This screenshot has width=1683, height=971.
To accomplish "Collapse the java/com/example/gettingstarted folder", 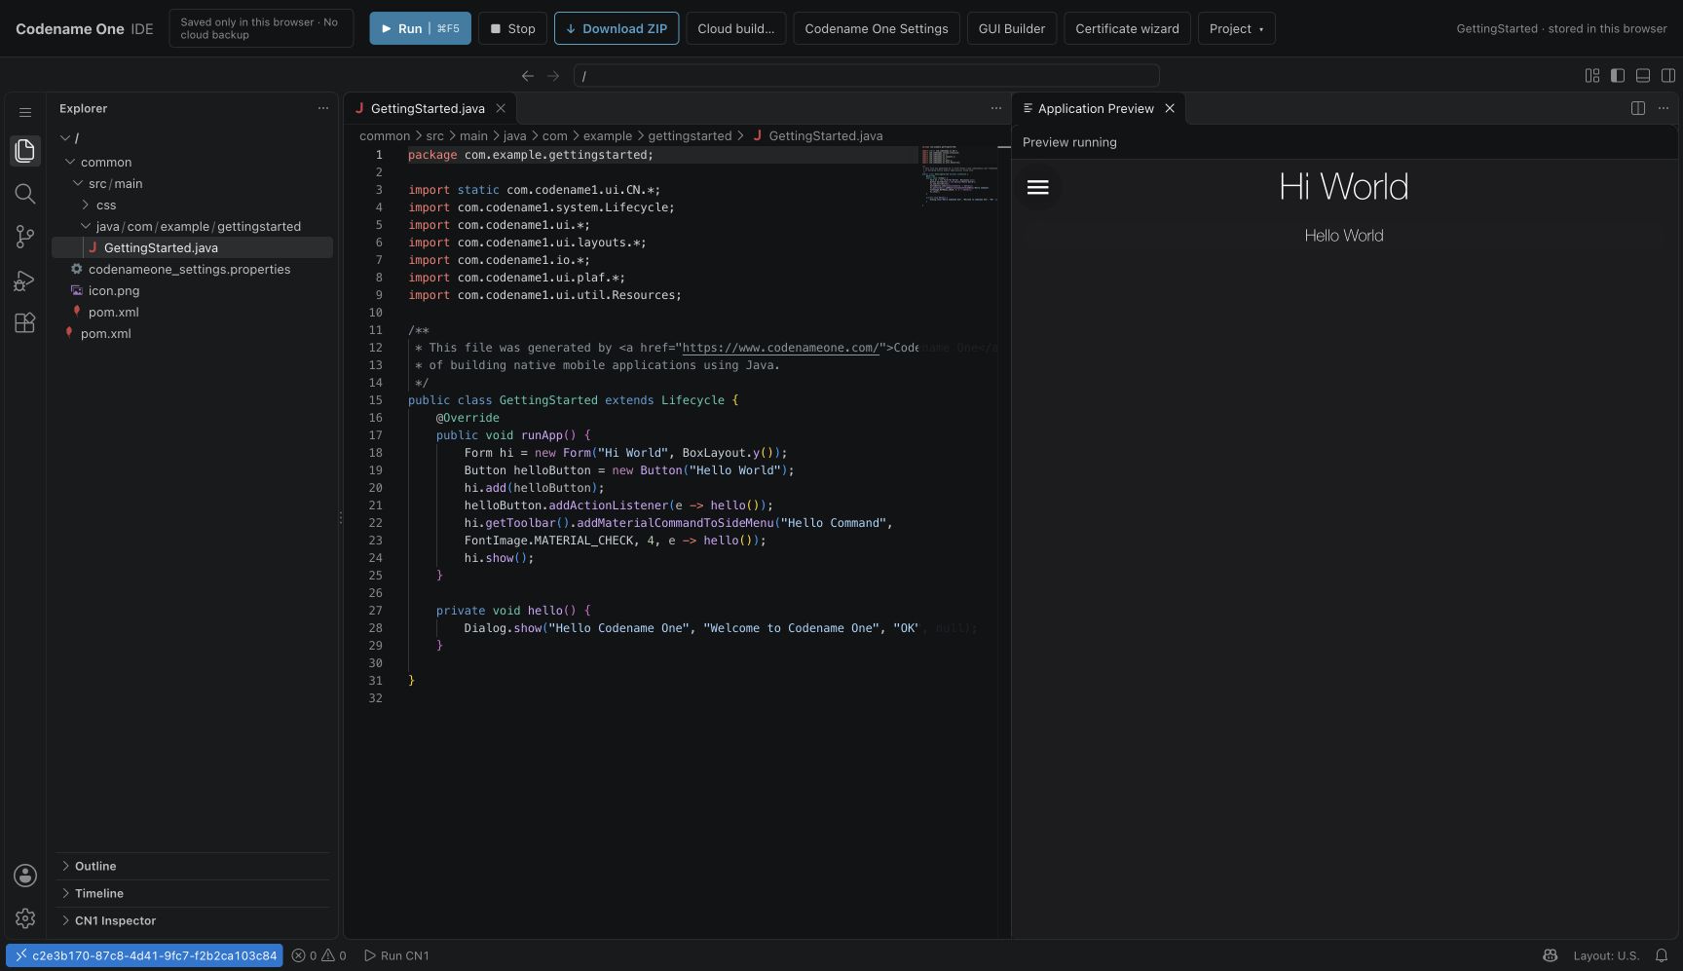I will coord(86,226).
